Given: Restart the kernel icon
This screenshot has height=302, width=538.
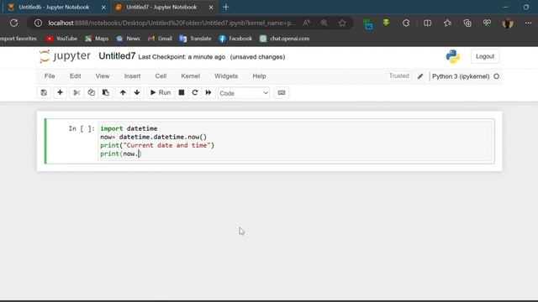Looking at the screenshot, I should pyautogui.click(x=195, y=93).
